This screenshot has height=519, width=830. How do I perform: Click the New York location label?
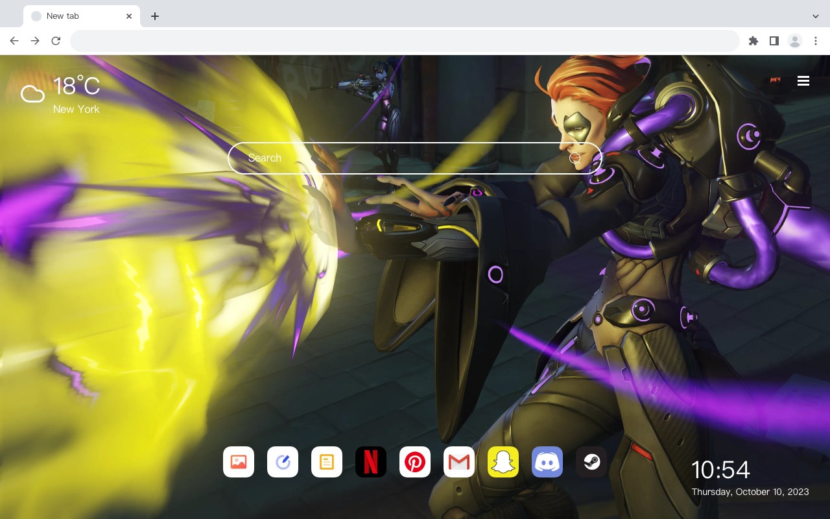tap(77, 109)
